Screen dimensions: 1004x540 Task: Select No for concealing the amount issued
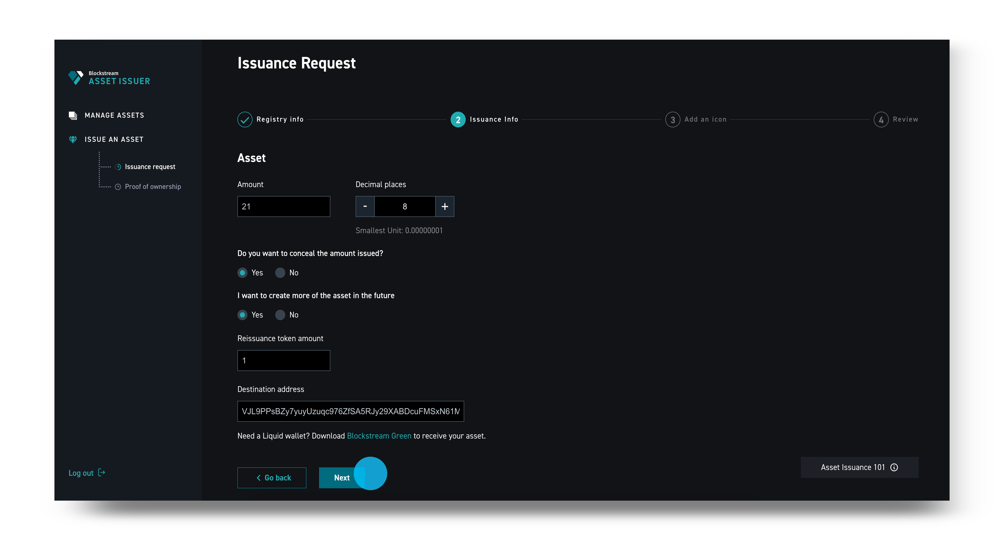pos(280,272)
